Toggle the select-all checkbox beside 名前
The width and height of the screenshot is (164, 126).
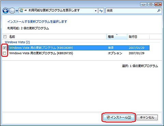tap(5, 37)
